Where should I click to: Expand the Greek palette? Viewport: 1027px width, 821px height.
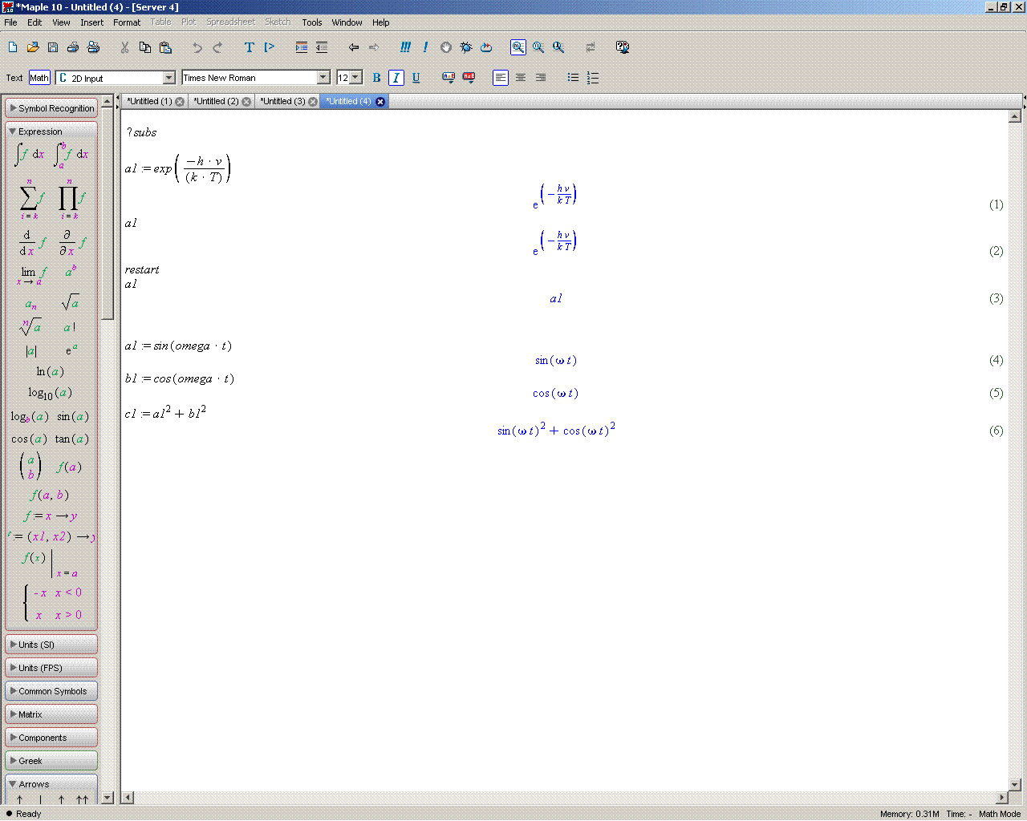click(51, 761)
